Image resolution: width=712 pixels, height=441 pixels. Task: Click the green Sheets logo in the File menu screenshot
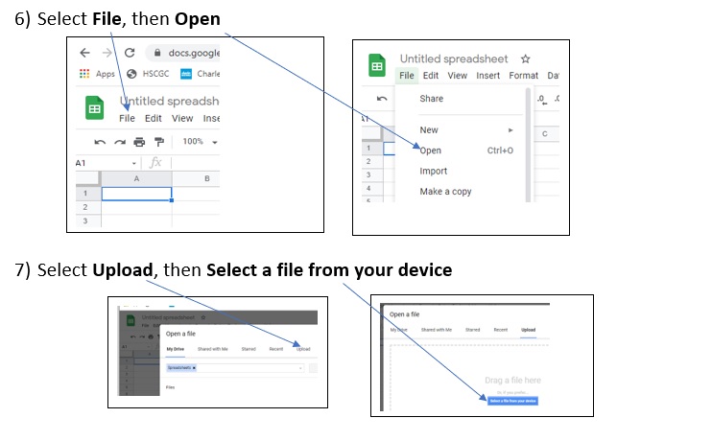pyautogui.click(x=377, y=66)
